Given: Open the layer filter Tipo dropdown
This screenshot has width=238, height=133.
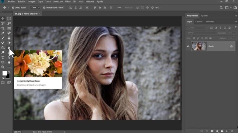Looking at the screenshot, I should [x=197, y=28].
